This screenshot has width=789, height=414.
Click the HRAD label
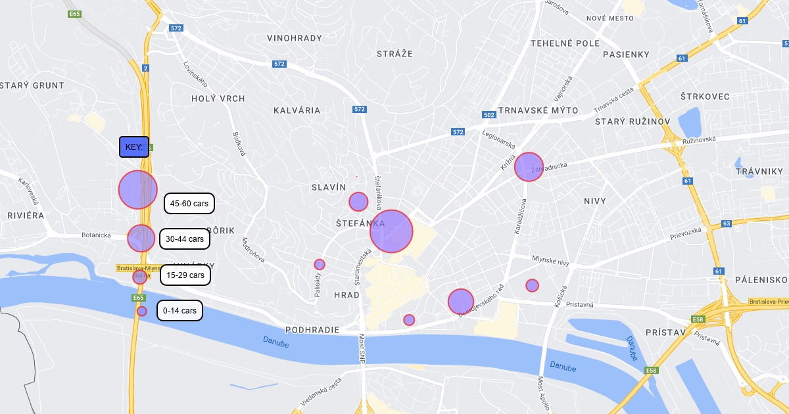pyautogui.click(x=347, y=295)
